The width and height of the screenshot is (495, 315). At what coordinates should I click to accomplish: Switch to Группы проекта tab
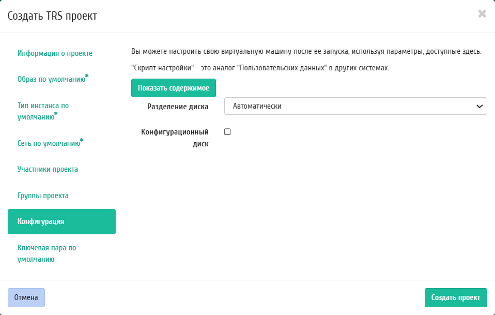(x=43, y=196)
